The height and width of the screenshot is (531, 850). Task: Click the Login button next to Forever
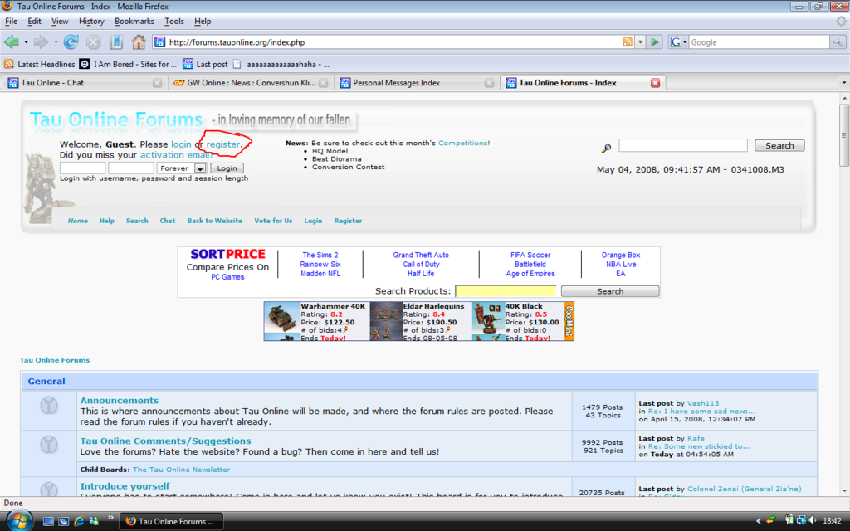click(227, 168)
